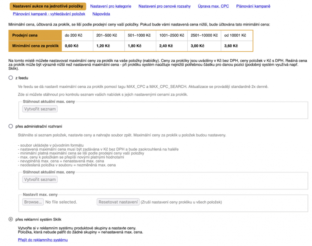Select 'přes administrační rozhraní' radio option
This screenshot has width=312, height=246.
11,126
